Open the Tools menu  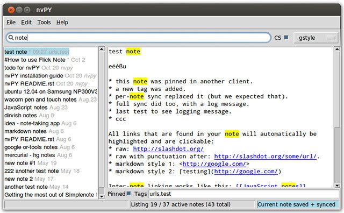44,23
